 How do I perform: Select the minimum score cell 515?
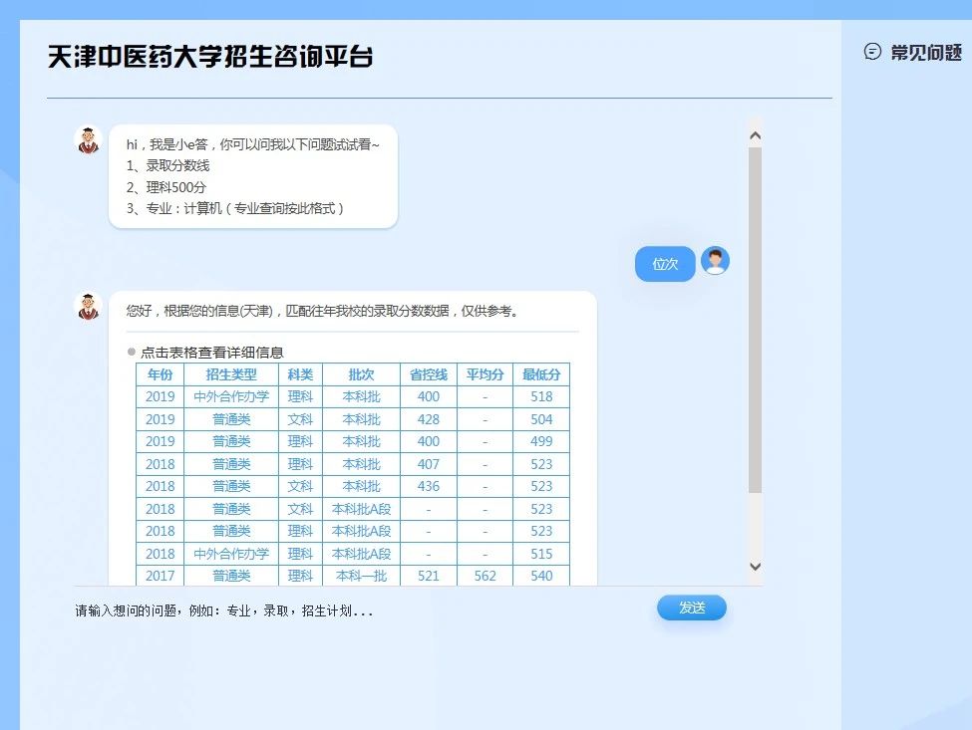tap(541, 554)
